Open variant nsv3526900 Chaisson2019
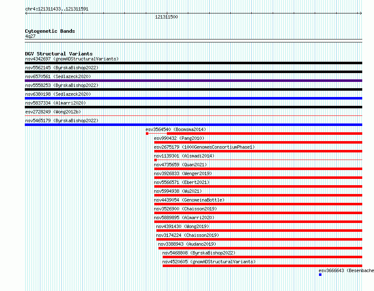Viewport: 374px width, 291px height. pyautogui.click(x=185, y=209)
